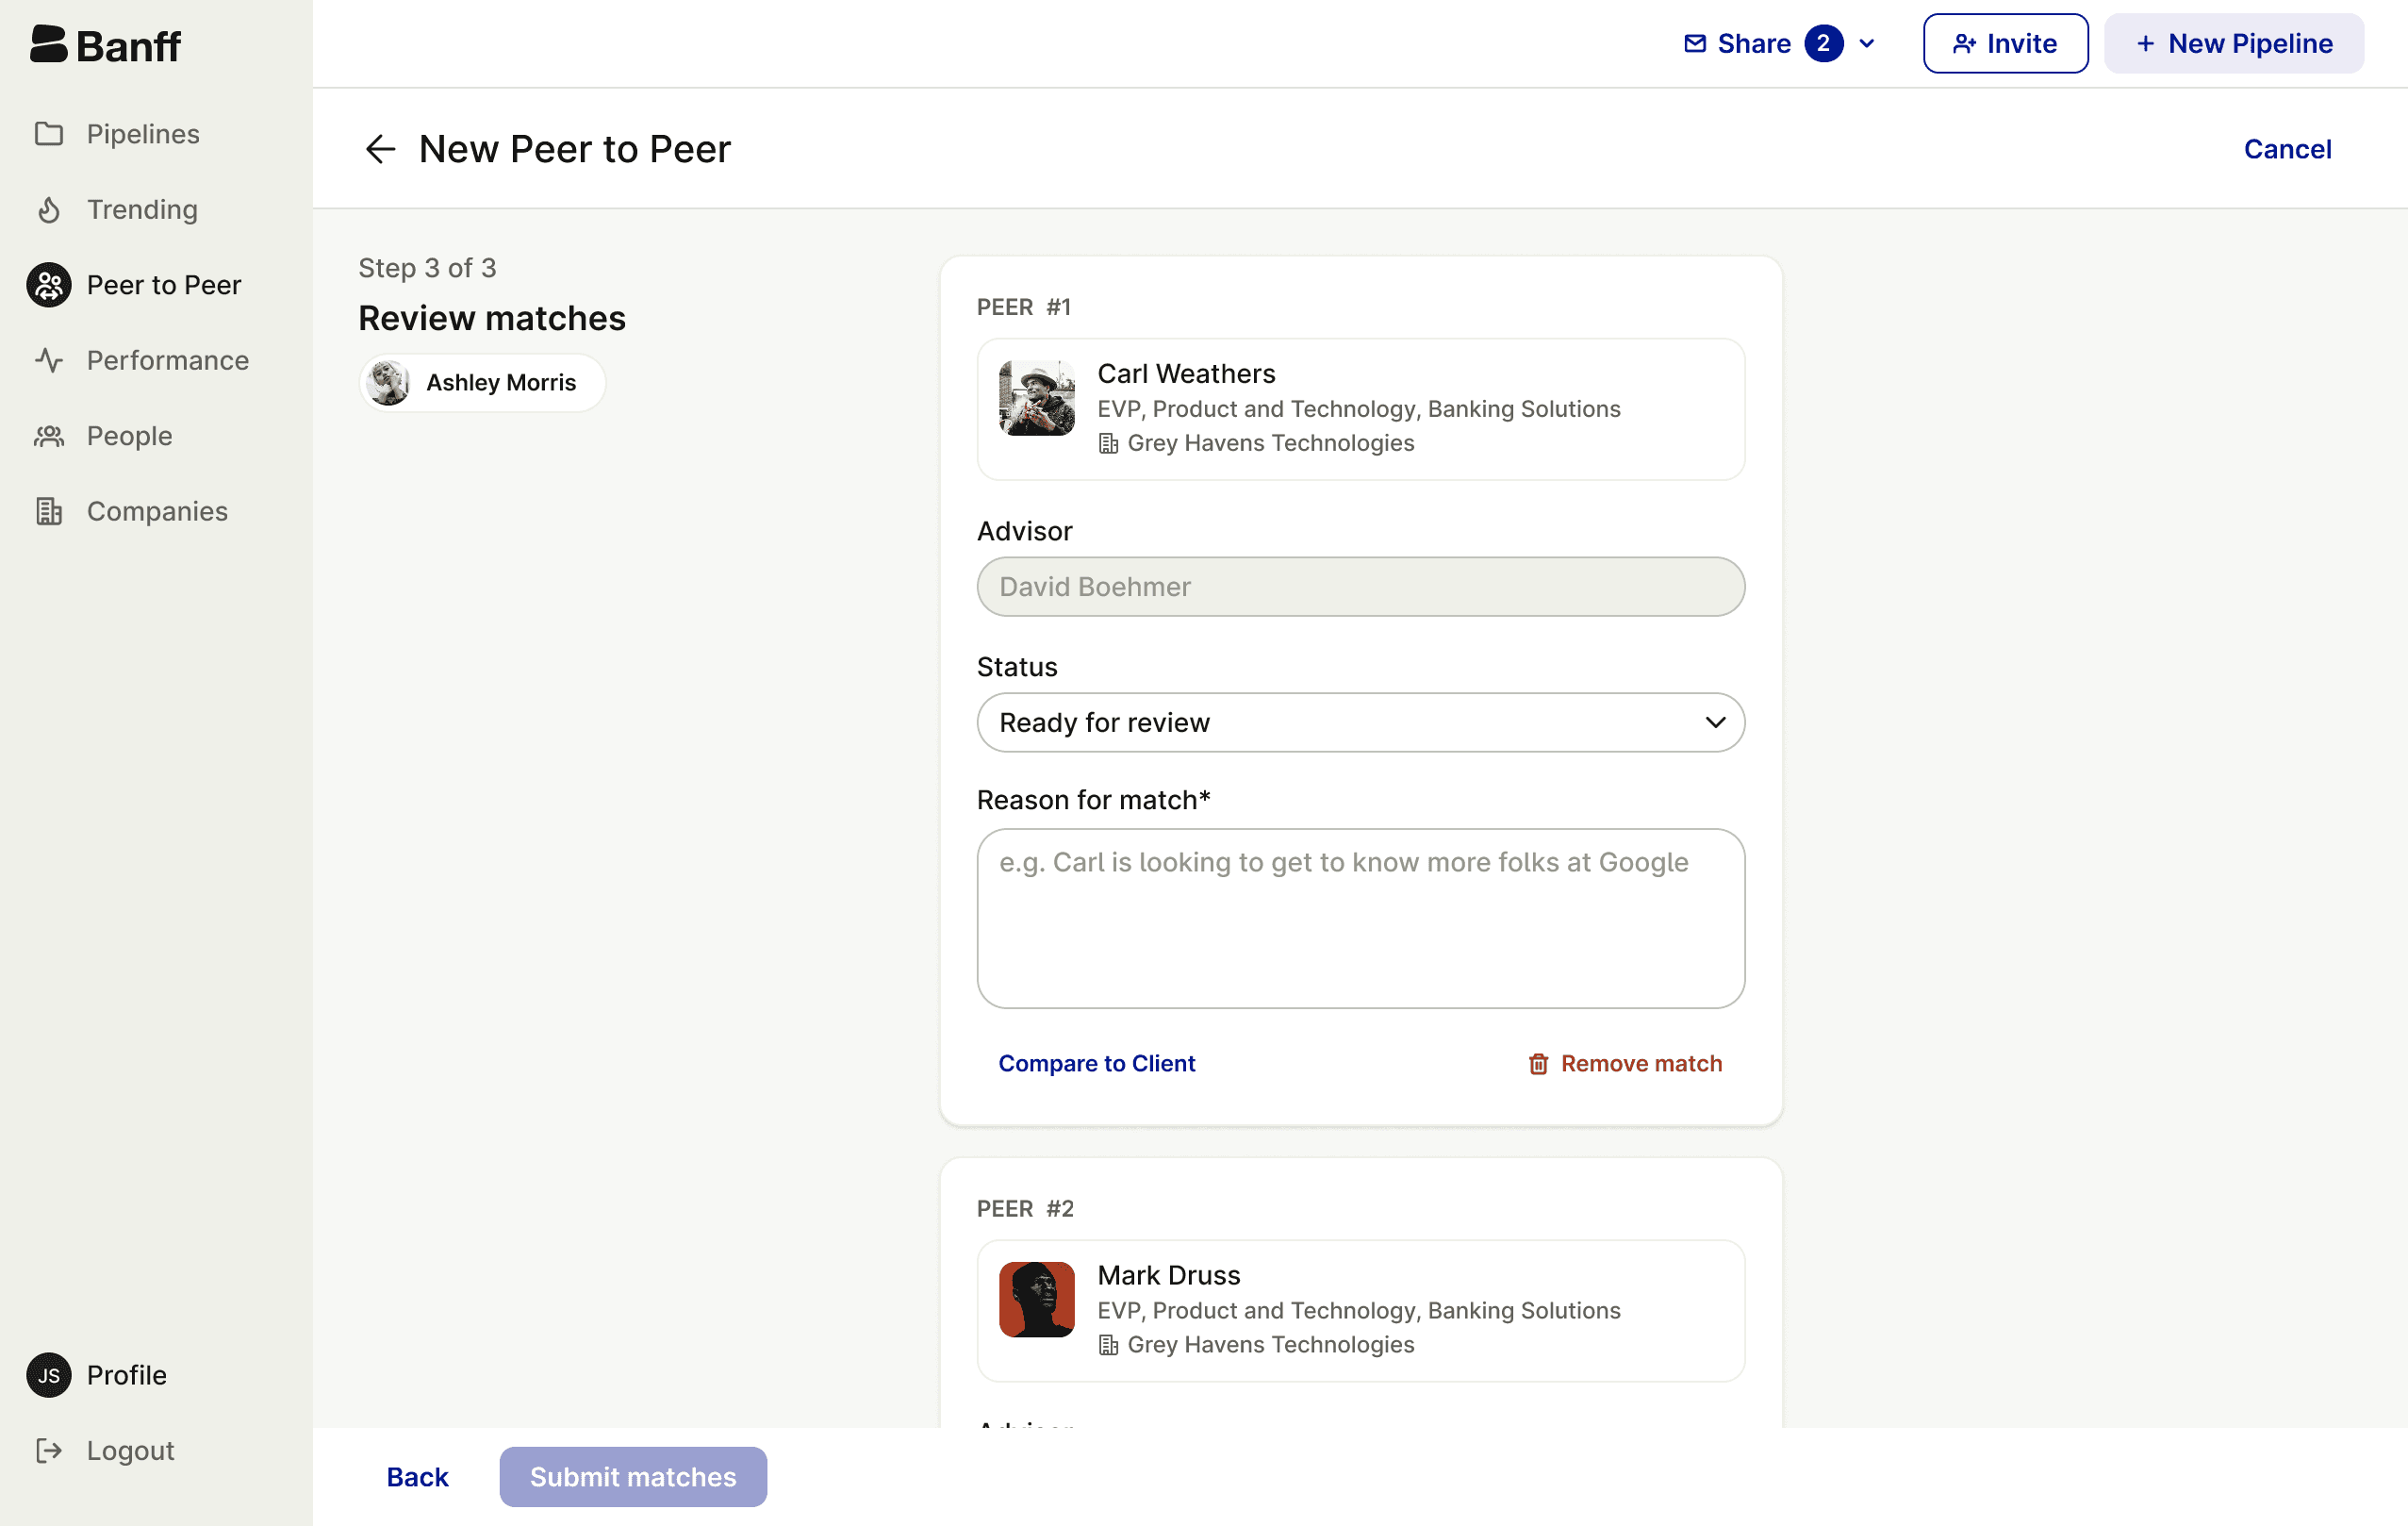The height and width of the screenshot is (1526, 2408).
Task: Click the Invite button
Action: click(2005, 44)
